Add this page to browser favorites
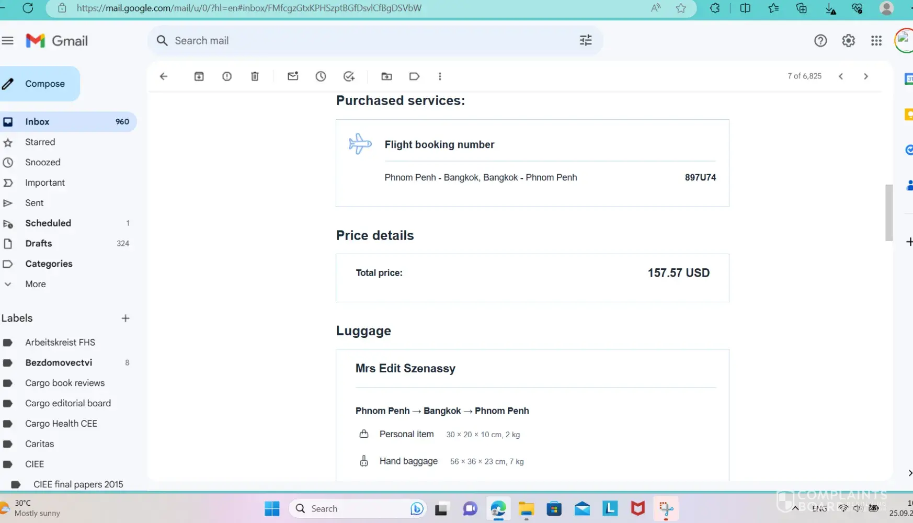913x523 pixels. [681, 8]
